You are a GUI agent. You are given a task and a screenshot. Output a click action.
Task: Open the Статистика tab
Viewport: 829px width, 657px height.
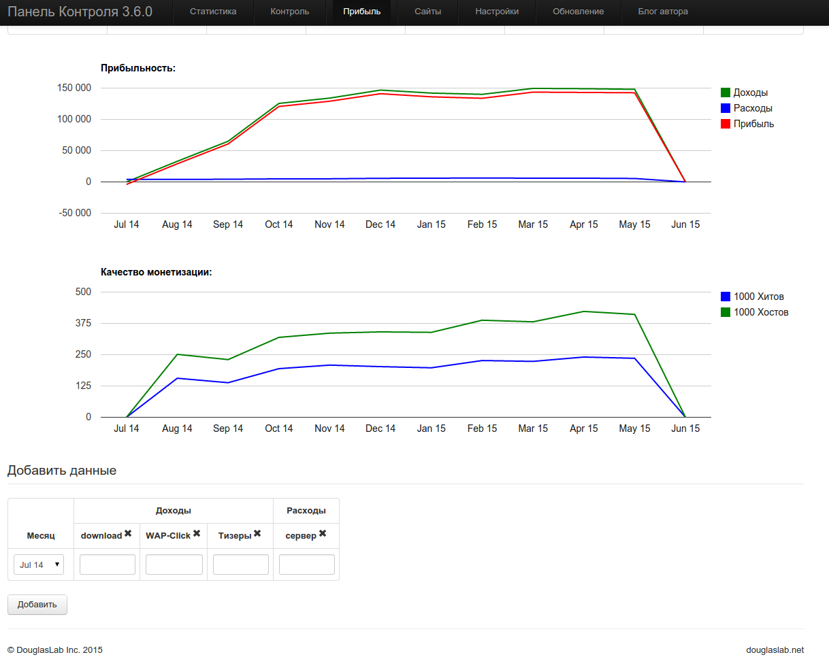pyautogui.click(x=213, y=12)
